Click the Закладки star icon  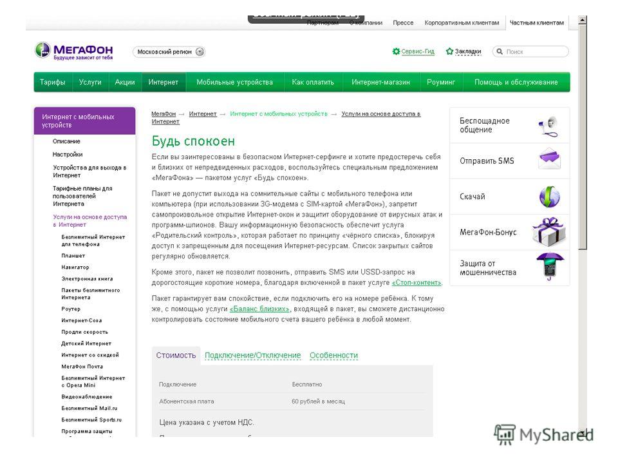[449, 52]
